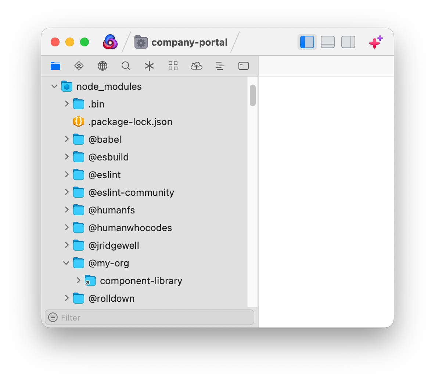Click the company-portal project title
The height and width of the screenshot is (382, 435).
189,42
